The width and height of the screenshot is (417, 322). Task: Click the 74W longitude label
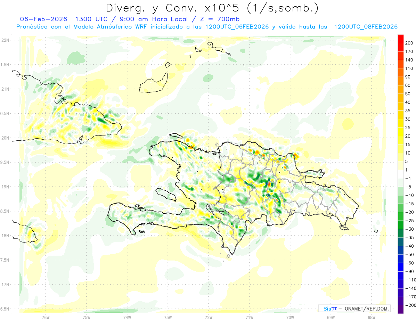[127, 317]
